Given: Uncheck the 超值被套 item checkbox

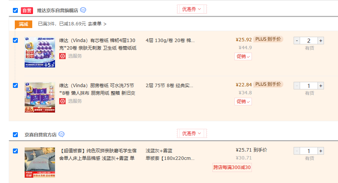Looking at the screenshot, I should [15, 151].
